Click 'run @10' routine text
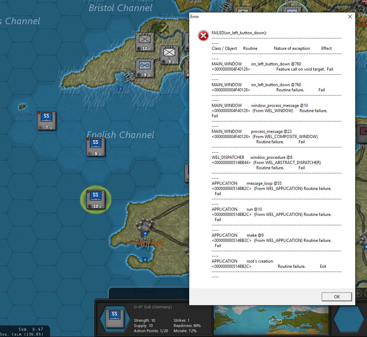 click(x=254, y=209)
